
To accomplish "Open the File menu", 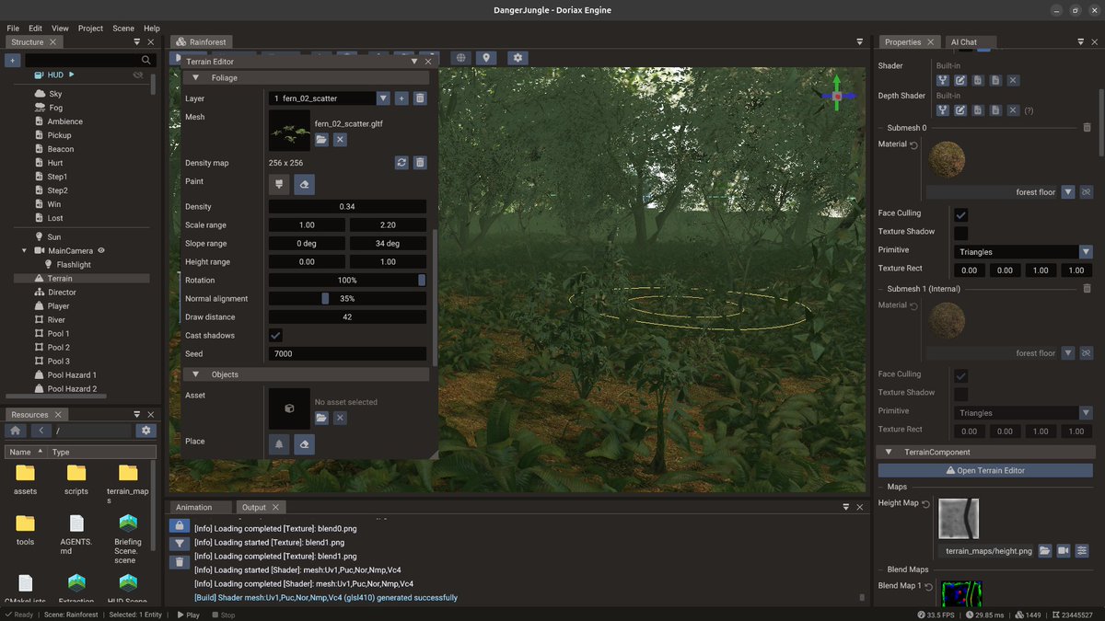I will (x=13, y=29).
